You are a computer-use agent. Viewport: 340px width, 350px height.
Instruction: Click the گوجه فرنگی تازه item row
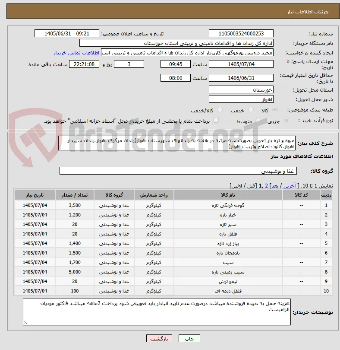173,205
